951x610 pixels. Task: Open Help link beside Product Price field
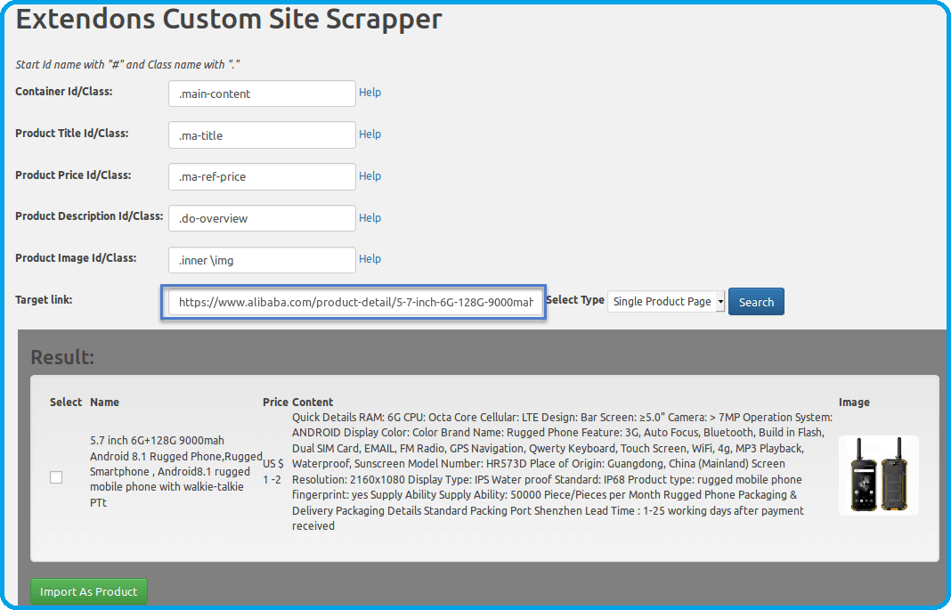pyautogui.click(x=370, y=176)
